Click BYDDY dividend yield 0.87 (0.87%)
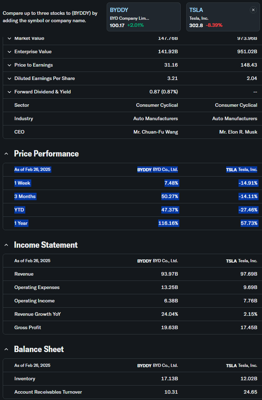This screenshot has width=262, height=400. [163, 92]
